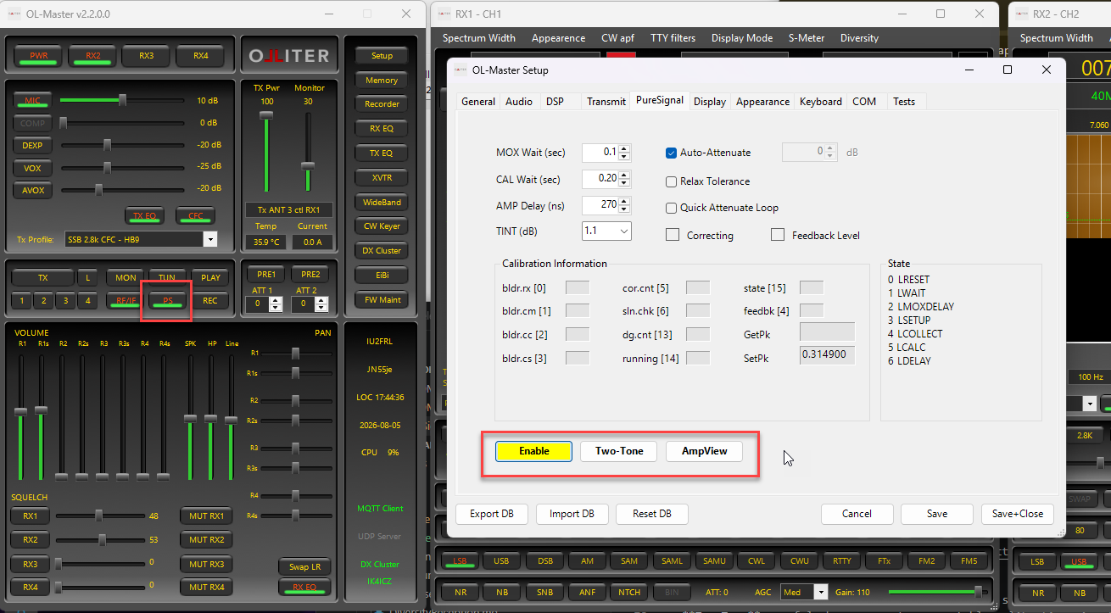The height and width of the screenshot is (613, 1111).
Task: Increase ATT 1 value with up arrow
Action: tap(276, 300)
